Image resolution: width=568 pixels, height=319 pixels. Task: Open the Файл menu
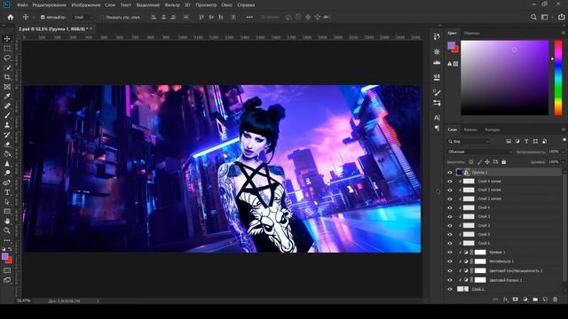(22, 5)
